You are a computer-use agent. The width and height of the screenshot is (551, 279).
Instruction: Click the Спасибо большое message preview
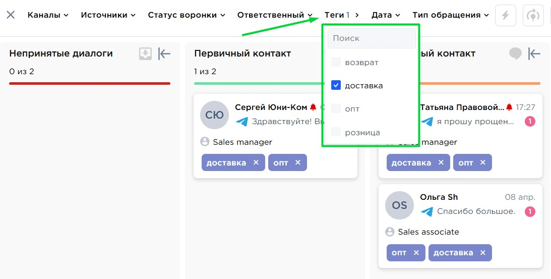[x=476, y=211]
